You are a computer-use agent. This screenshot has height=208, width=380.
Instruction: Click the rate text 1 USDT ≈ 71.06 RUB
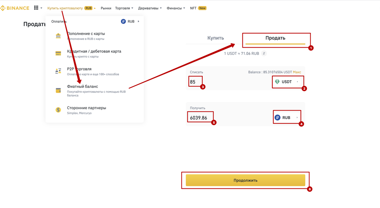242,54
